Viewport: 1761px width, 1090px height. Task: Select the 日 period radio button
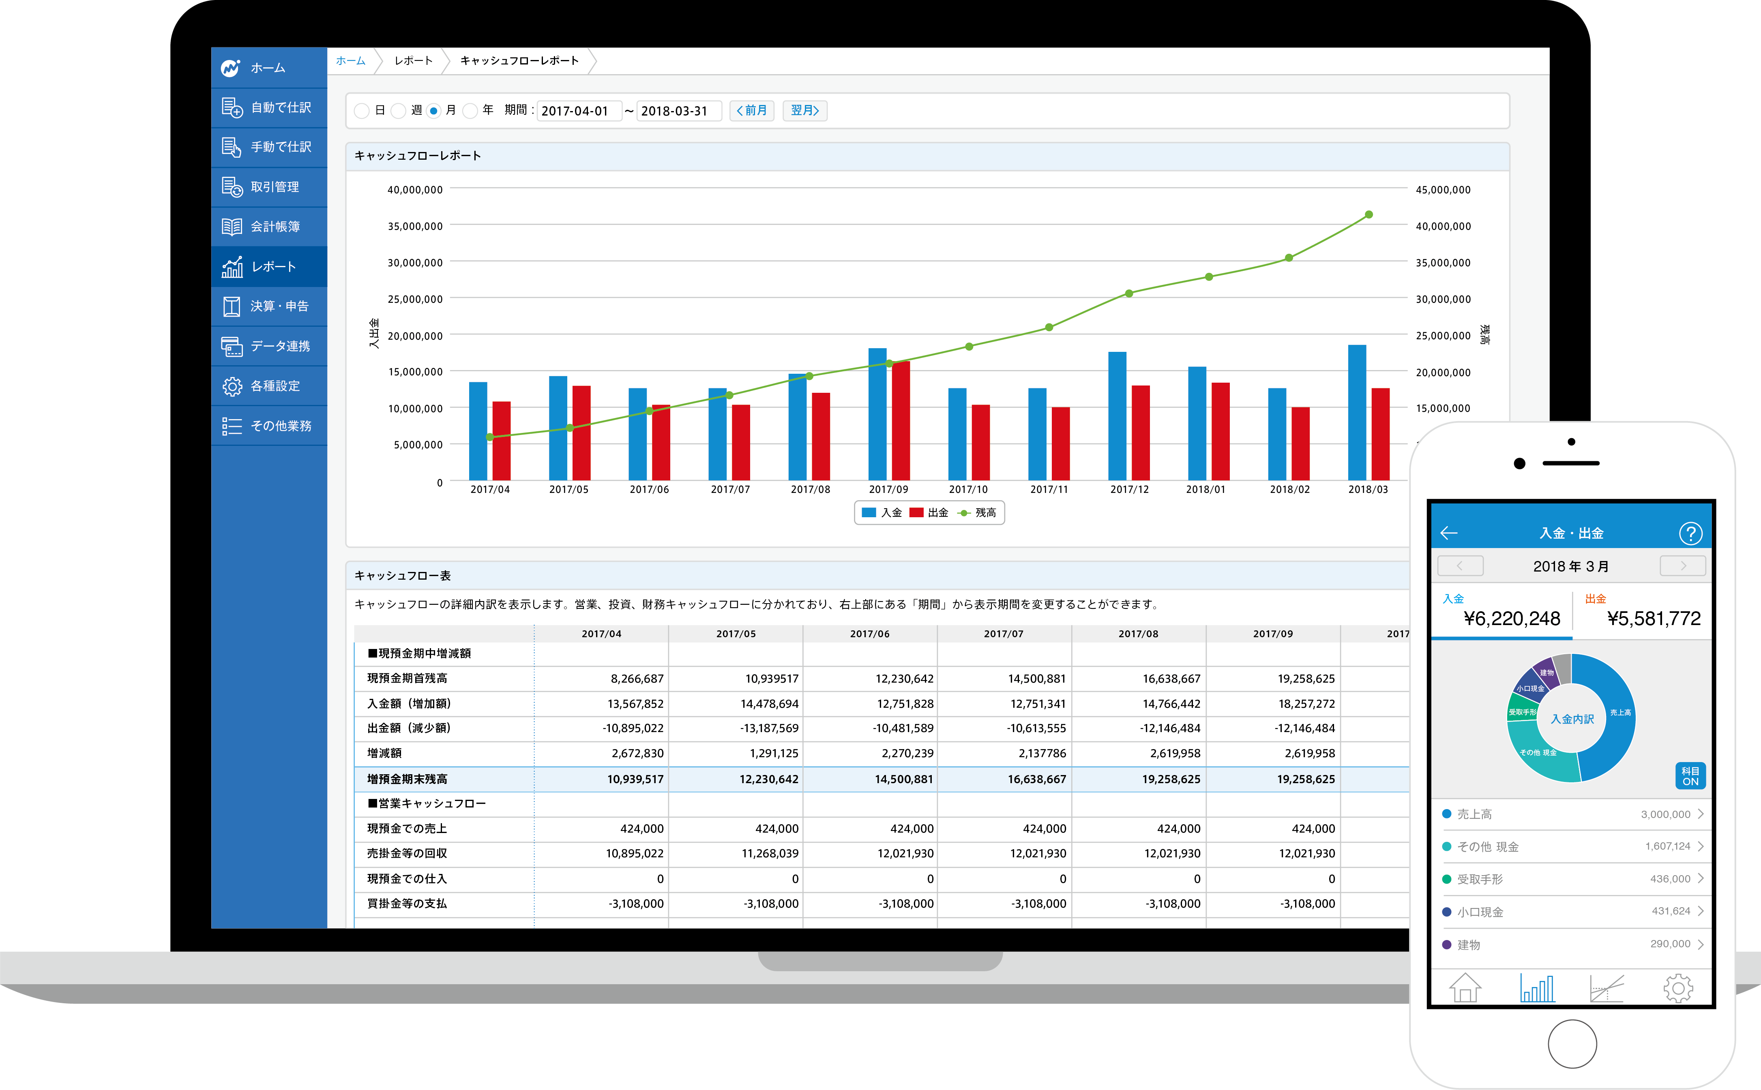pyautogui.click(x=362, y=111)
